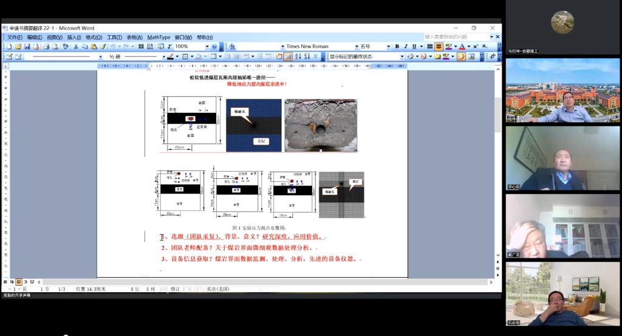Open the 插入(I) menu
Image resolution: width=622 pixels, height=336 pixels.
(74, 37)
